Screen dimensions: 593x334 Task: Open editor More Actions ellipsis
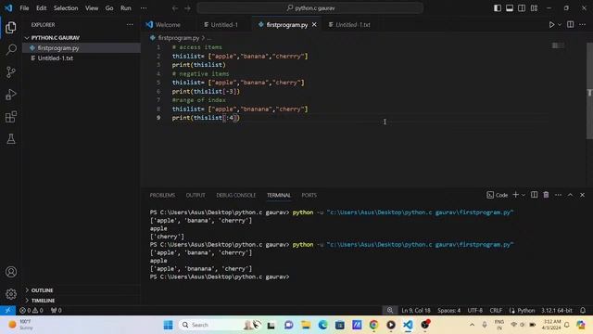tap(583, 25)
